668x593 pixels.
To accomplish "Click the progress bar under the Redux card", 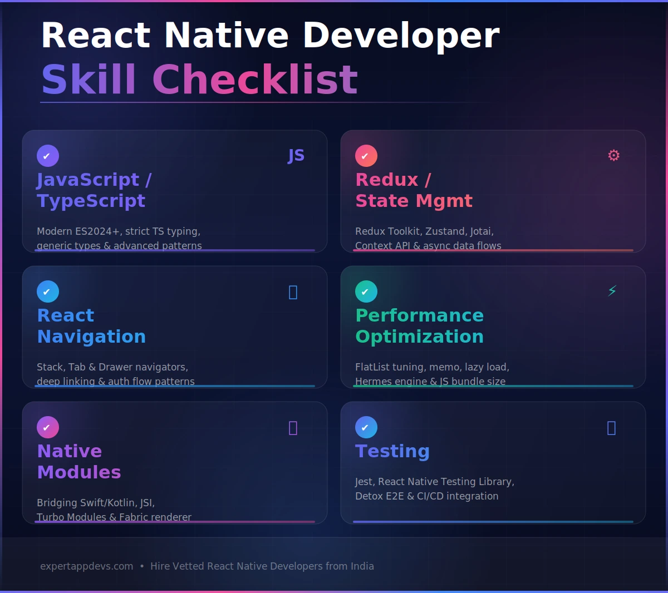I will tap(493, 250).
